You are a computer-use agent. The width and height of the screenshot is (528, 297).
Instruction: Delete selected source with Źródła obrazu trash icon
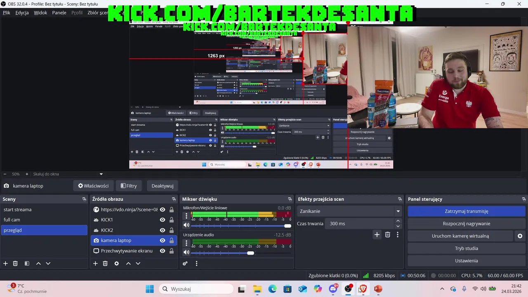click(105, 264)
